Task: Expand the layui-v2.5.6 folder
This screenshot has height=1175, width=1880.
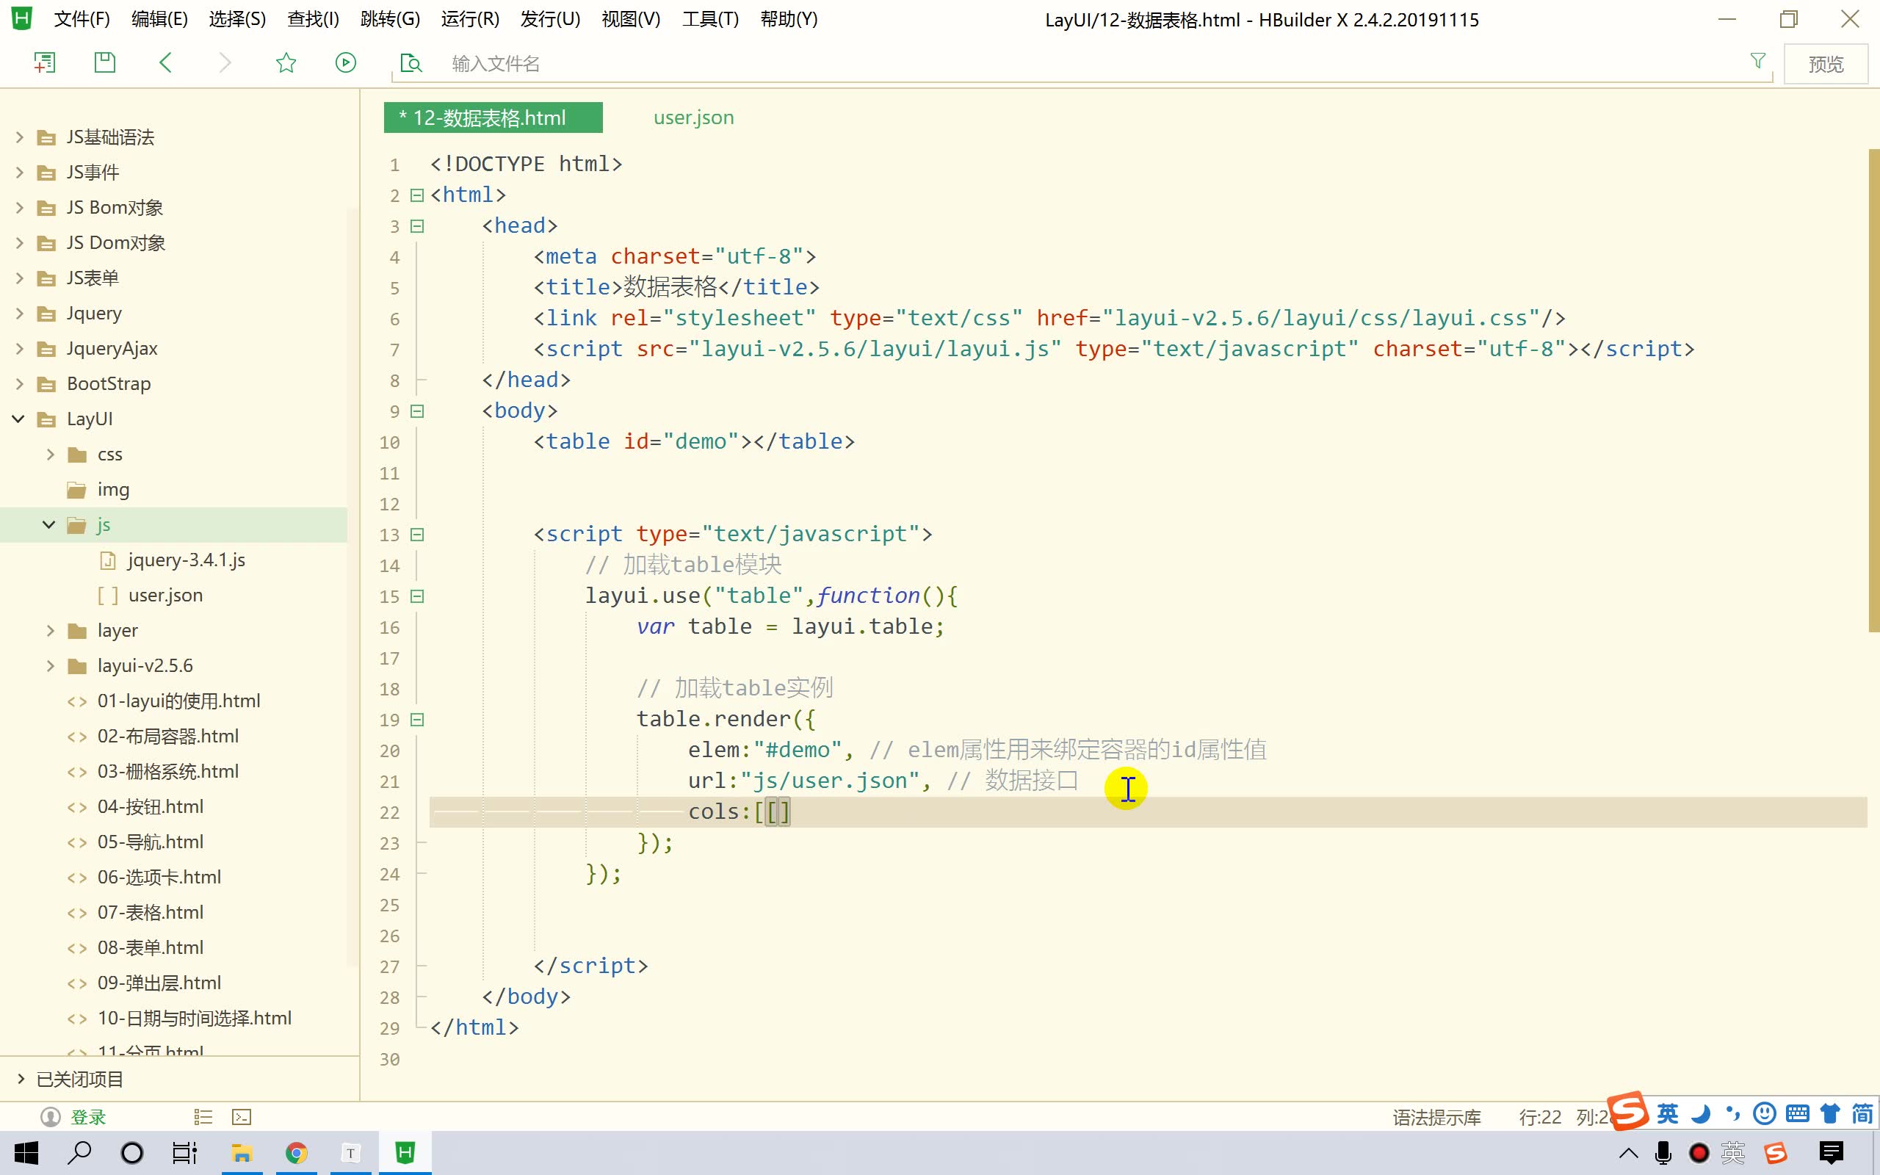Action: pos(50,666)
